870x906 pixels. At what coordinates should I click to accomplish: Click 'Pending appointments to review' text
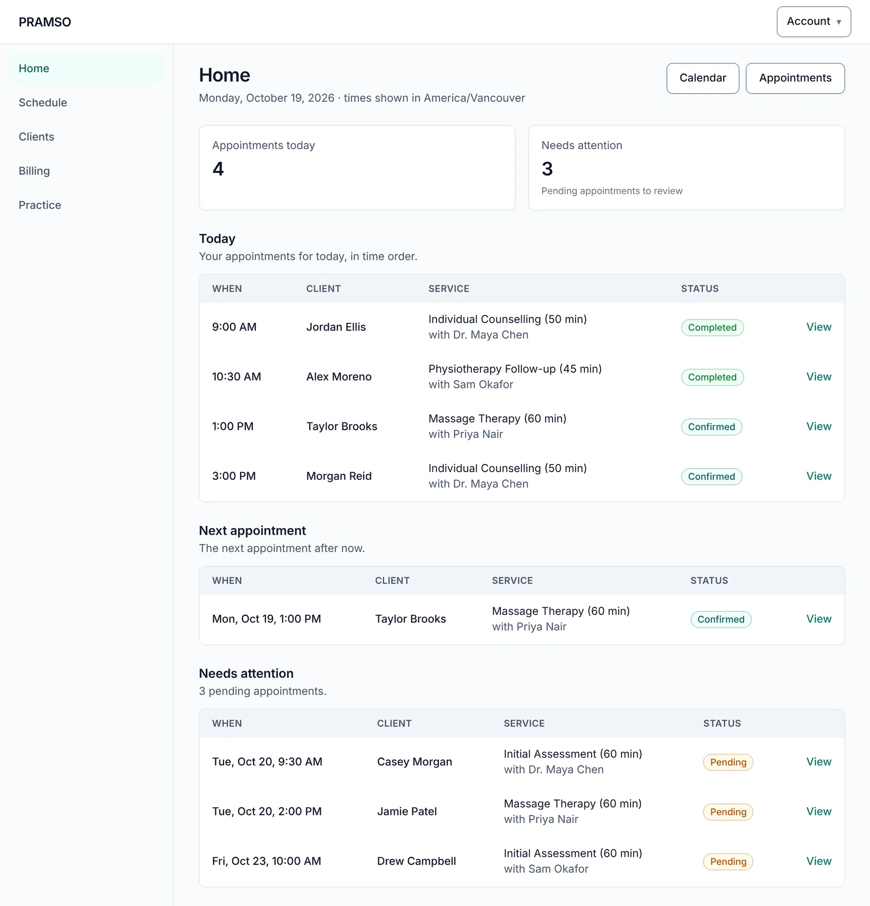pos(612,191)
